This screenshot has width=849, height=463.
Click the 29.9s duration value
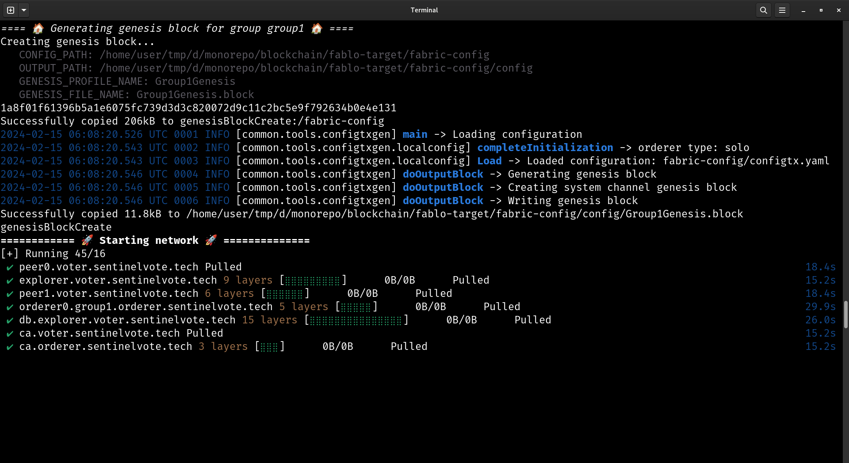point(820,307)
